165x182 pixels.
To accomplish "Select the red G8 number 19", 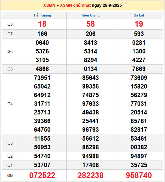I will click(x=139, y=24).
